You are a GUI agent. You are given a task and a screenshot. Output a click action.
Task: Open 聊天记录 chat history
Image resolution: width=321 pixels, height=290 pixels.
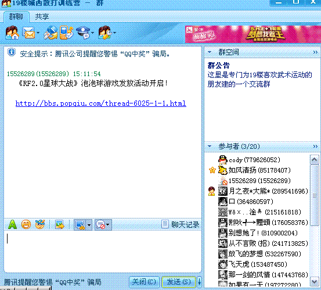(x=180, y=225)
